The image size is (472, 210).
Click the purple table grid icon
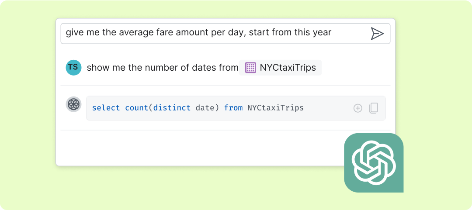250,68
